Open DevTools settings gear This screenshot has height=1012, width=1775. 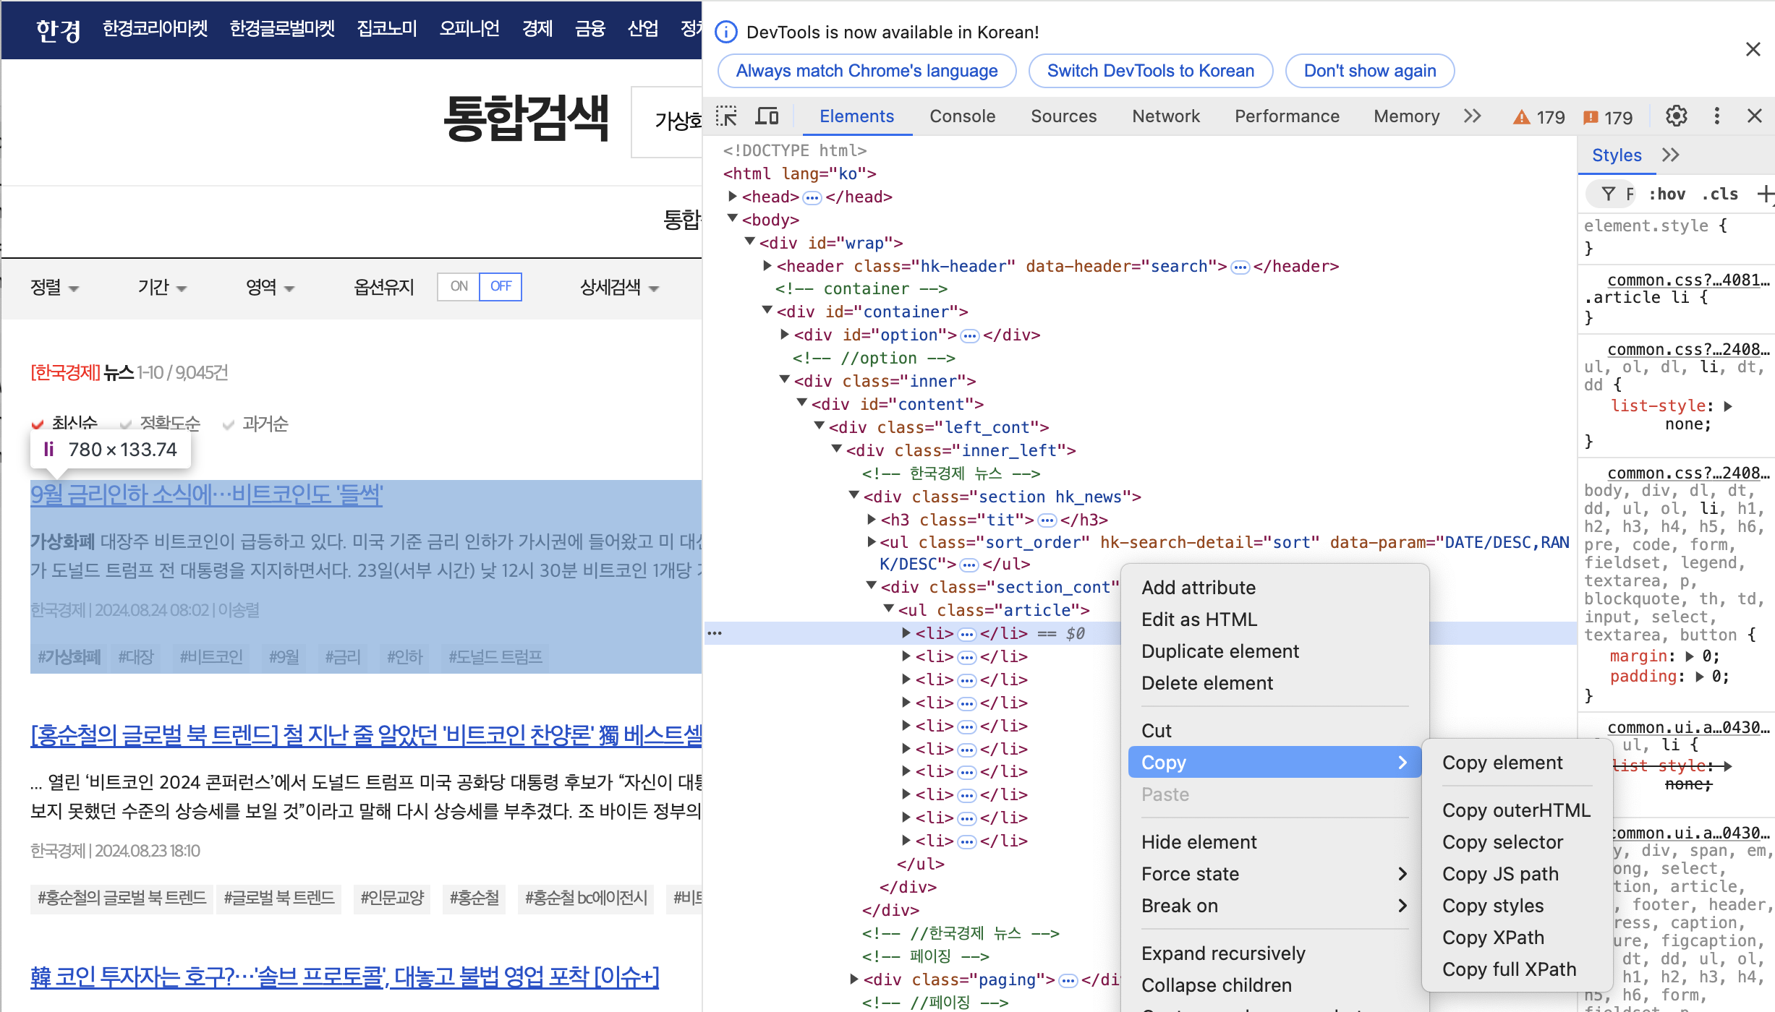(1676, 116)
